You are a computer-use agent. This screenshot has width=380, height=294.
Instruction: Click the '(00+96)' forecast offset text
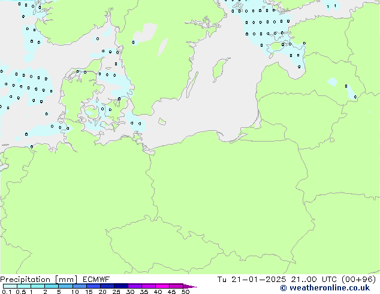[x=358, y=280]
